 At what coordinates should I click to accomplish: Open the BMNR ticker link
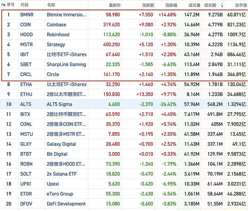(x=28, y=14)
